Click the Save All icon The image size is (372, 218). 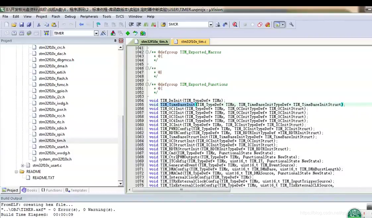click(x=29, y=25)
